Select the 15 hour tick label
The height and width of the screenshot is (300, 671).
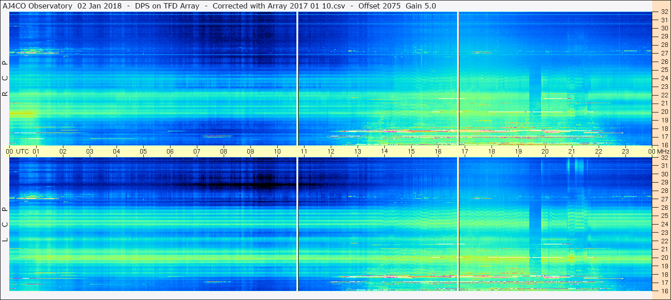[411, 151]
